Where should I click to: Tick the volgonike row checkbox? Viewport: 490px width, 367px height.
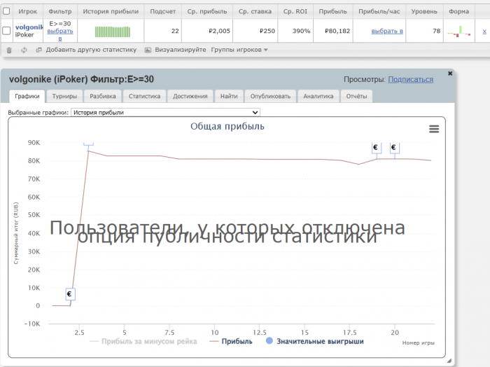[6, 31]
